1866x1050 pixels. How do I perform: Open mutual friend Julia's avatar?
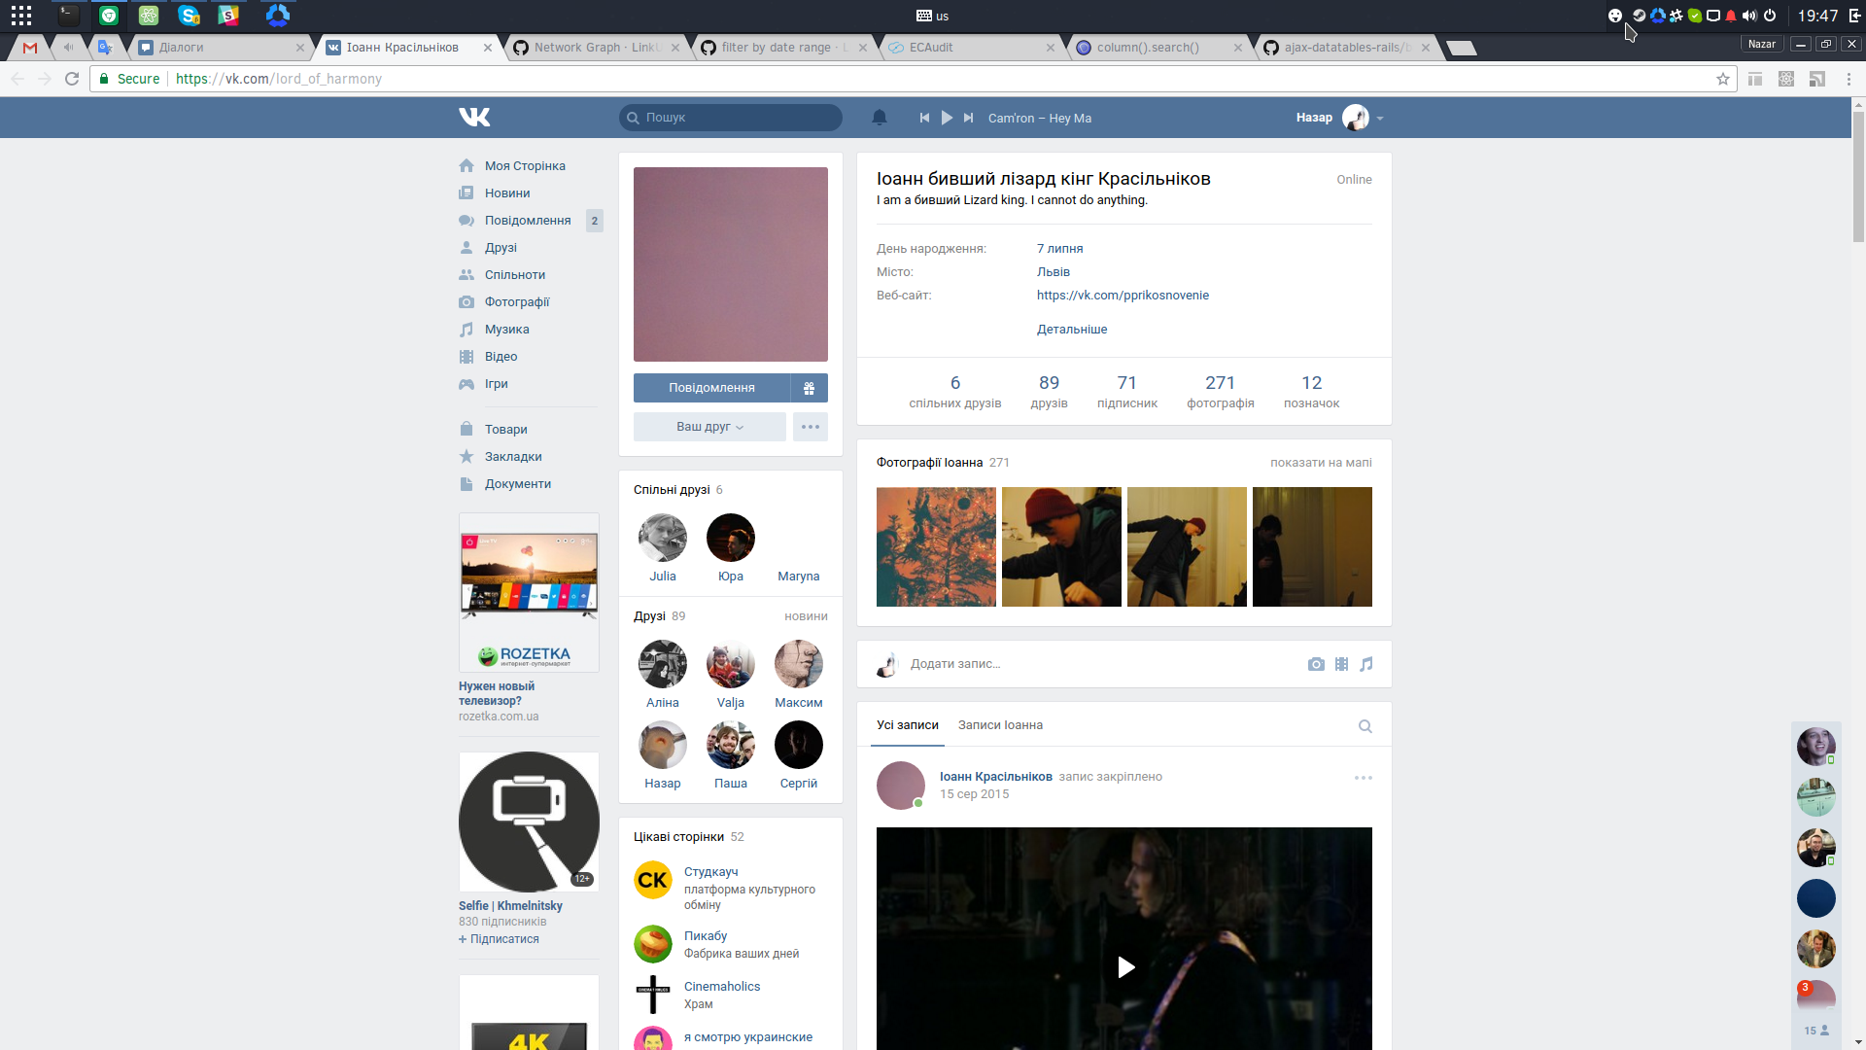click(x=663, y=538)
